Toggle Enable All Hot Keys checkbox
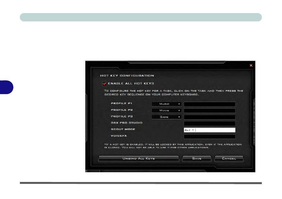Viewport: 282px width, 199px height. click(104, 84)
